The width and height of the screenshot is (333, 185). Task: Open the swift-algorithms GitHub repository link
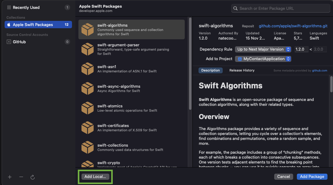pos(293,26)
